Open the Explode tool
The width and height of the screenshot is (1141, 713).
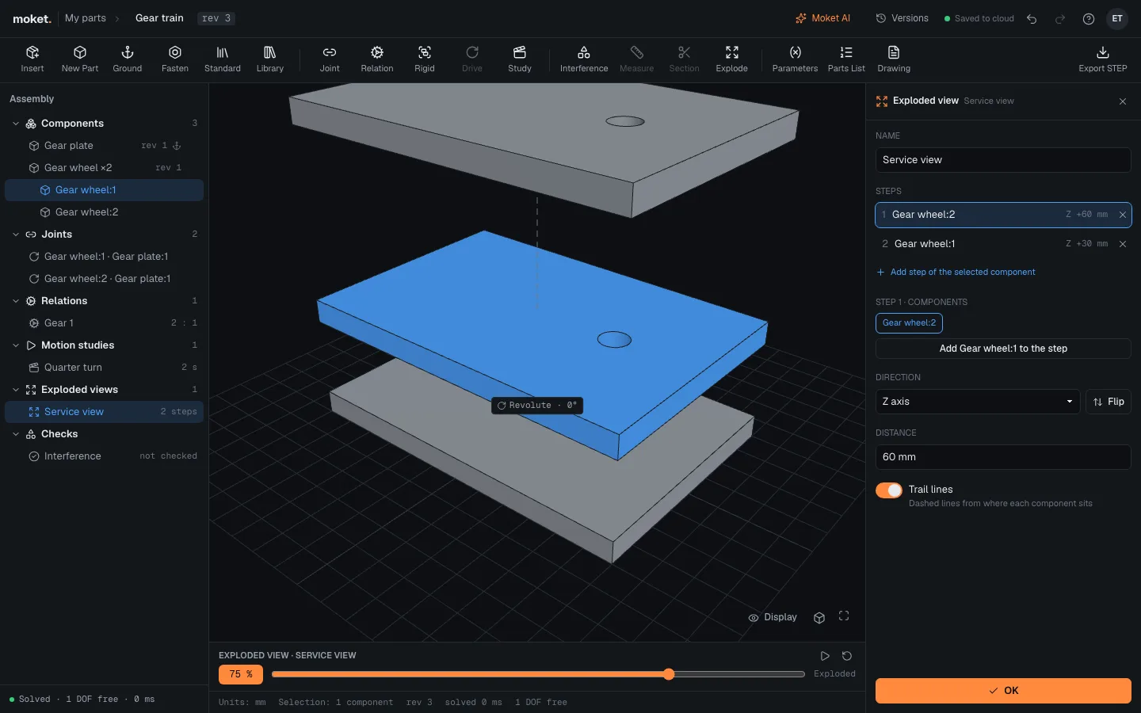(x=732, y=59)
